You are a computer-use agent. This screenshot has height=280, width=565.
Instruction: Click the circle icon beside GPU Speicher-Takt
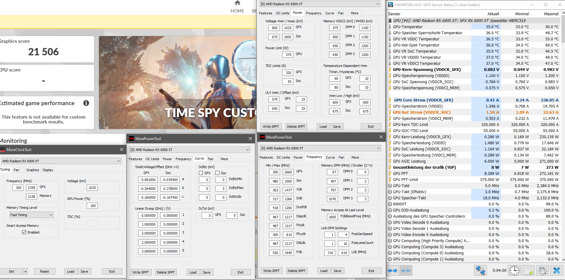(x=390, y=198)
